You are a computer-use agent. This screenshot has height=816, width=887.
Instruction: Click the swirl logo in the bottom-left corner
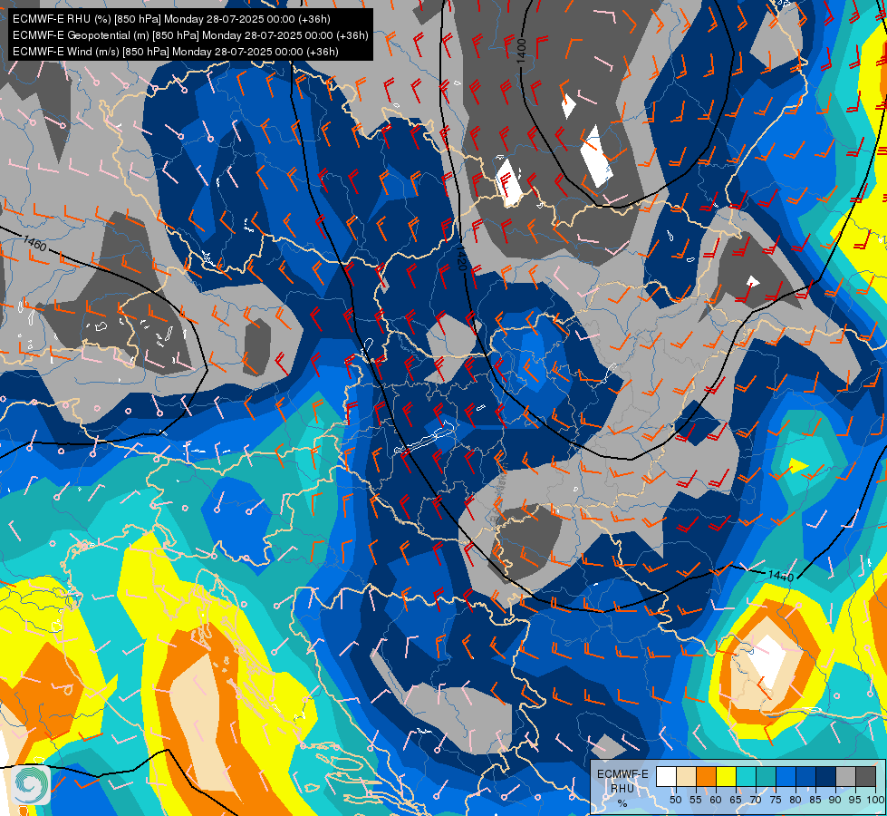(33, 785)
